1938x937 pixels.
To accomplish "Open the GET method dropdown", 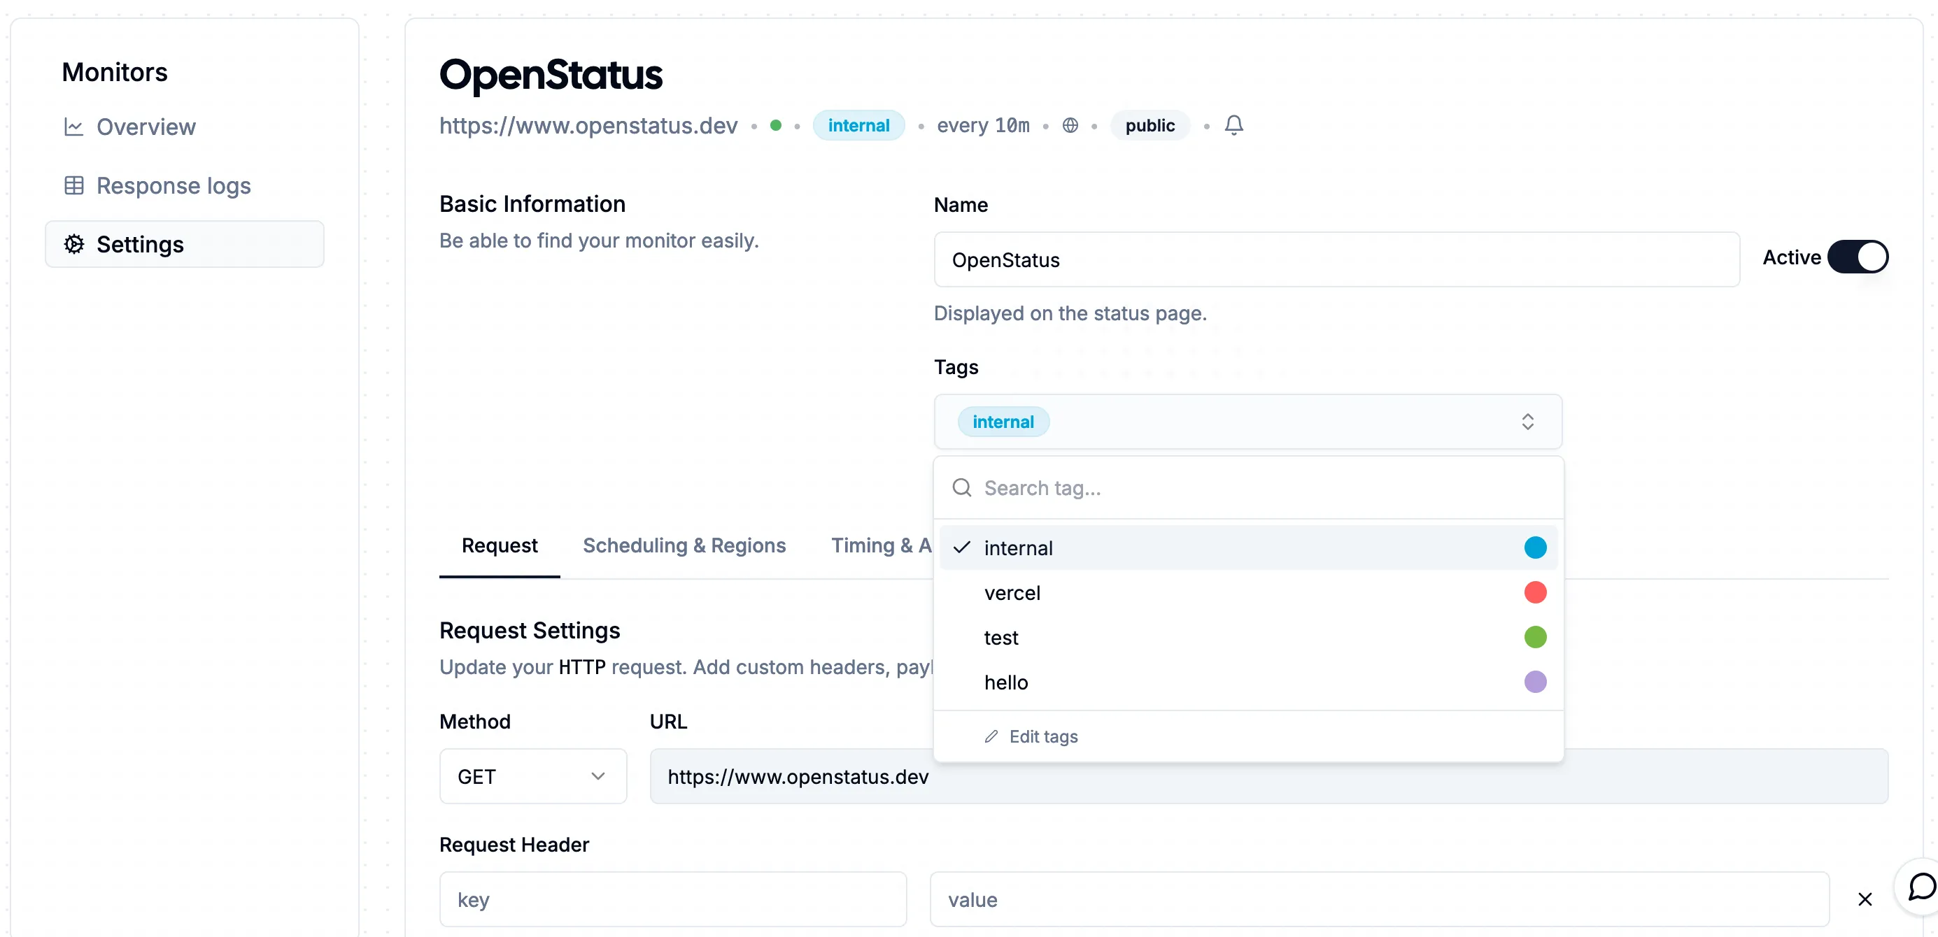I will 532,776.
